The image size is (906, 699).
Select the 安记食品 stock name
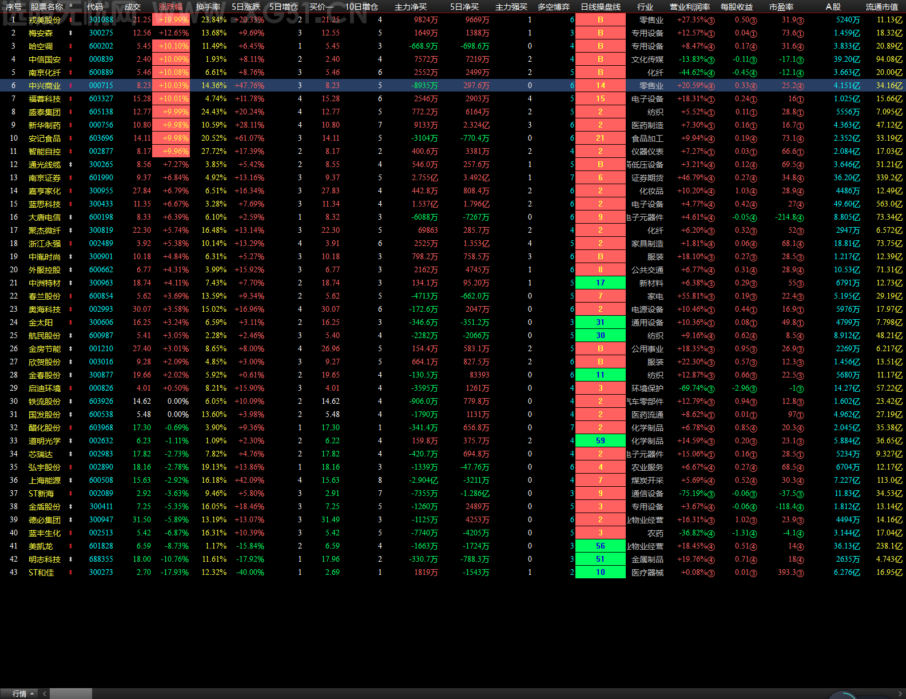pyautogui.click(x=45, y=138)
